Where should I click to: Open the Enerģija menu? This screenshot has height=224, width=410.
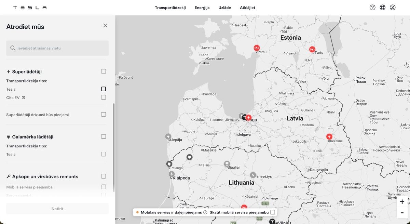pos(202,8)
